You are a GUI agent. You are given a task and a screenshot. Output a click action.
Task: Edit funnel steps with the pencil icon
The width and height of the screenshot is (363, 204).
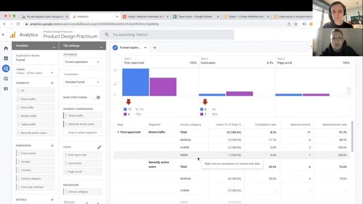(x=99, y=147)
